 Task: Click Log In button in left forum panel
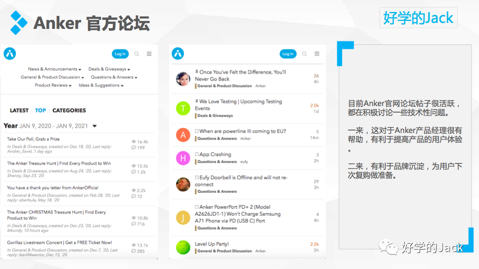120,54
